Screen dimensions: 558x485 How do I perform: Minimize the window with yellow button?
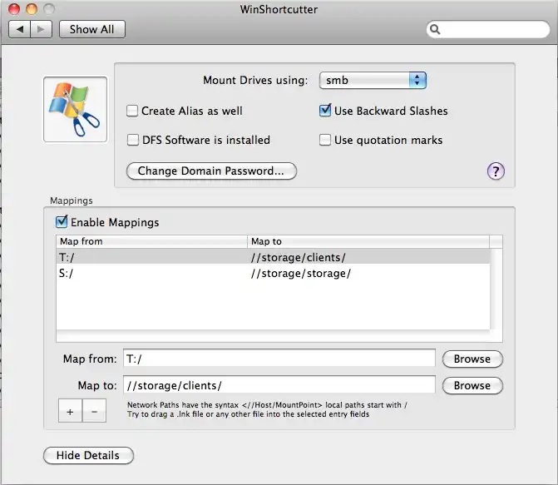coord(32,9)
